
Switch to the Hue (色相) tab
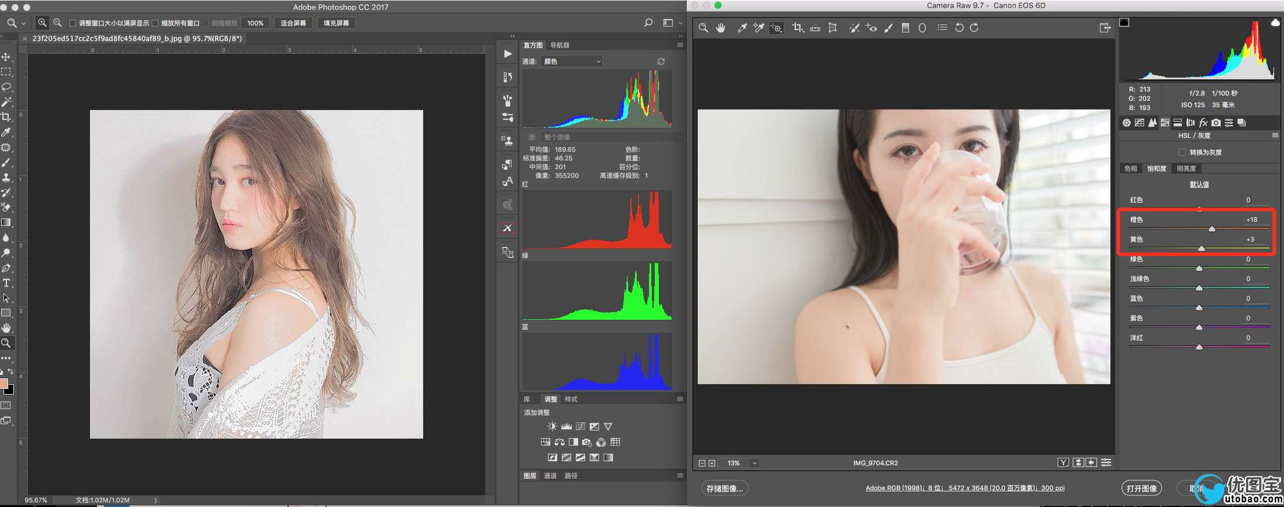[x=1131, y=169]
